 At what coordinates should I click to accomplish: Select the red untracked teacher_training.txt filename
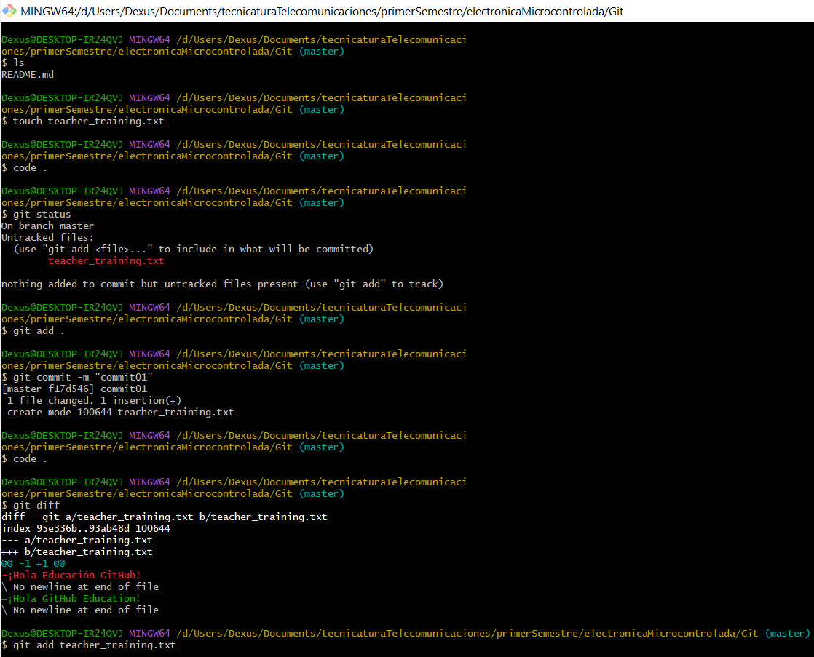tap(106, 260)
